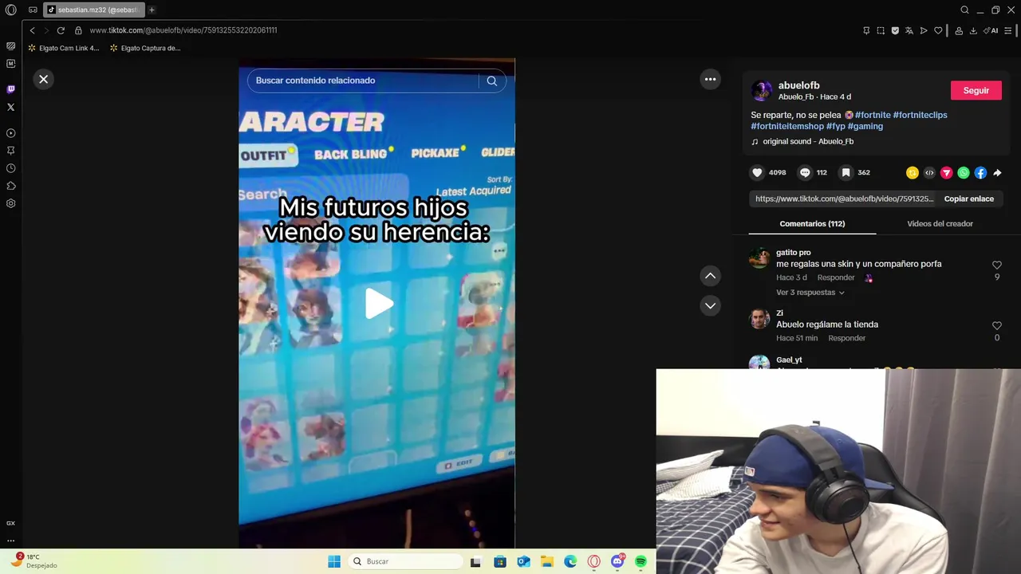The height and width of the screenshot is (574, 1021).
Task: Open Twitch in the Opera sidebar
Action: click(x=10, y=89)
